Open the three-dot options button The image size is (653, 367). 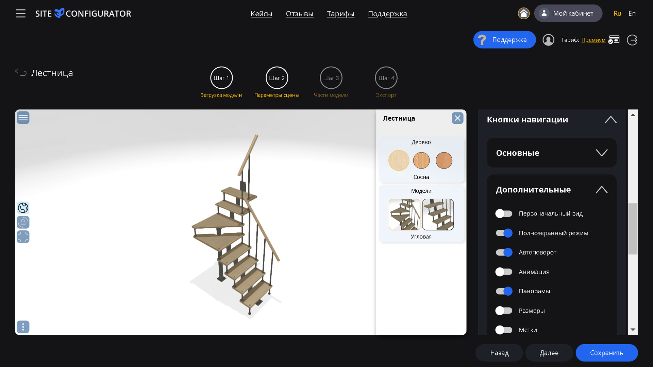tap(23, 327)
